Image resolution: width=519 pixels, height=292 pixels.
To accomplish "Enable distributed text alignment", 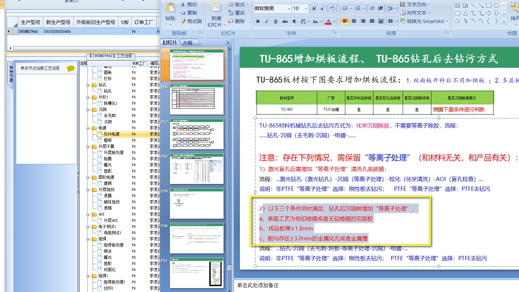I will (x=381, y=21).
